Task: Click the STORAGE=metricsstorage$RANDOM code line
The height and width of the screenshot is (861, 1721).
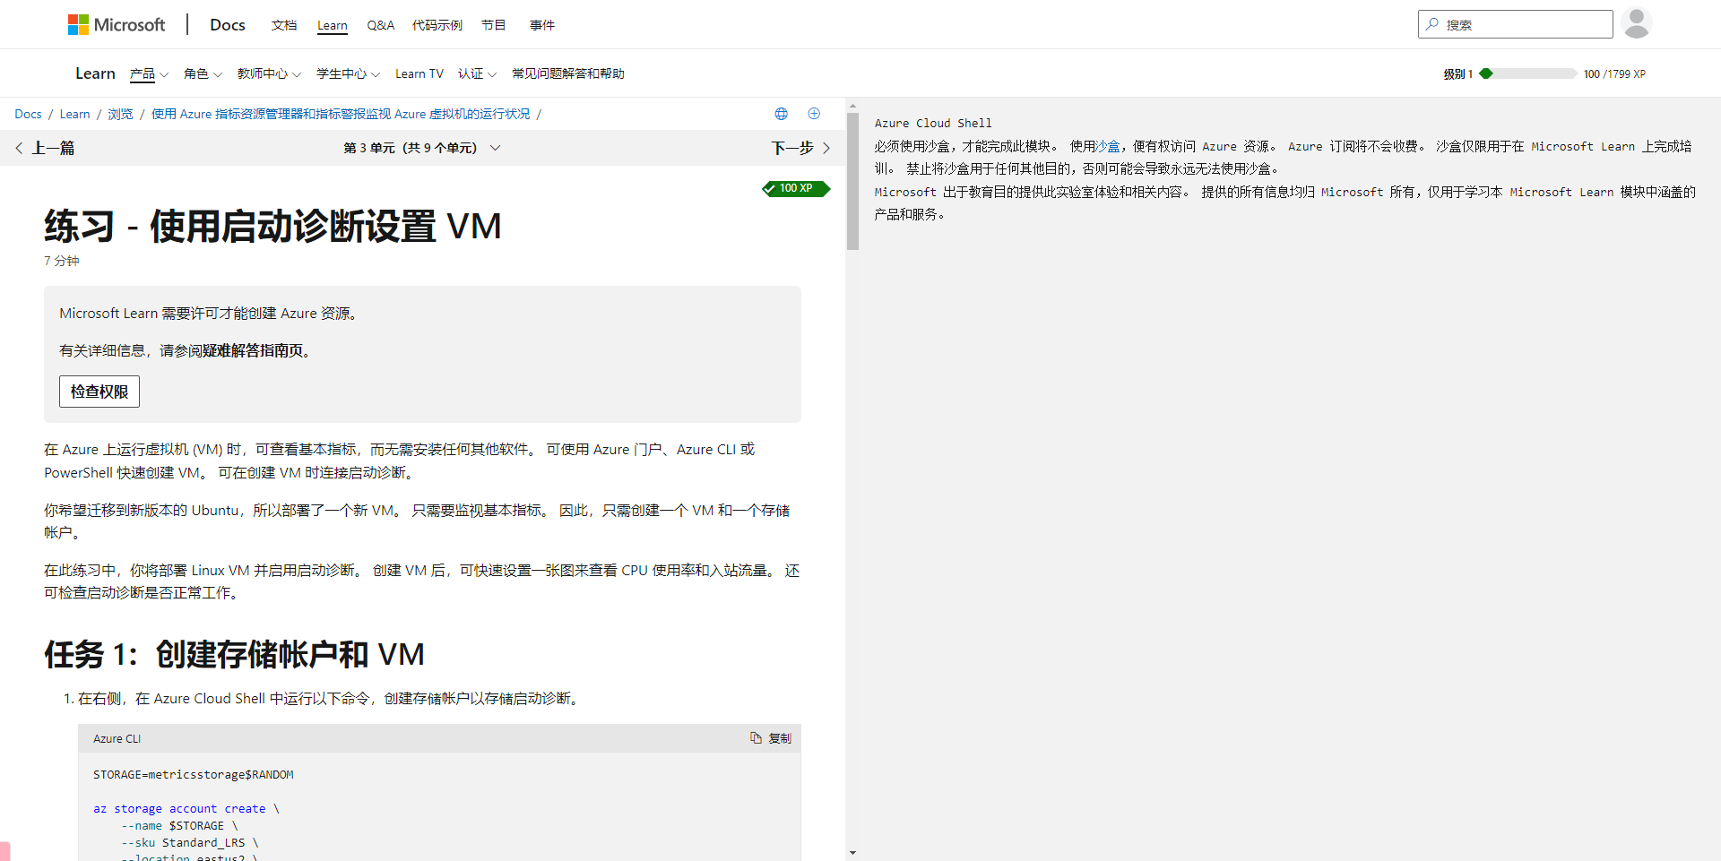Action: (x=194, y=774)
